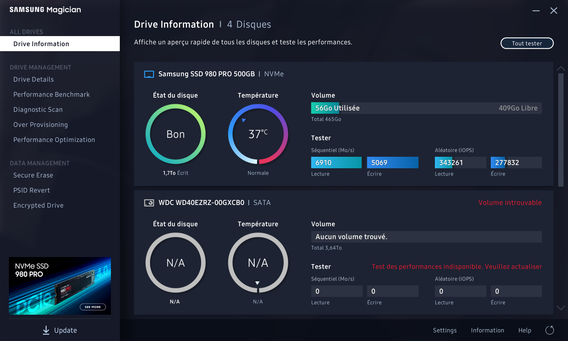Image resolution: width=568 pixels, height=341 pixels.
Task: Click the Update download icon
Action: click(46, 330)
